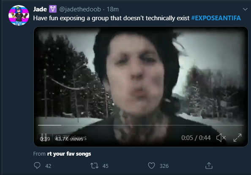This screenshot has height=175, width=251.
Task: Click the transgender symbol emoji beside Jade
Action: pyautogui.click(x=53, y=9)
